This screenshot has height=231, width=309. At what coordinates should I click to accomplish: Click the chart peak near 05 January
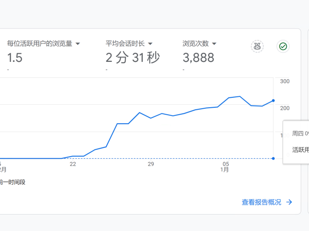(x=240, y=96)
